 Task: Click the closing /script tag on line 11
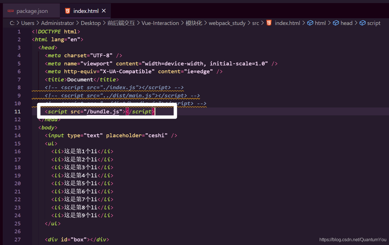(140, 111)
